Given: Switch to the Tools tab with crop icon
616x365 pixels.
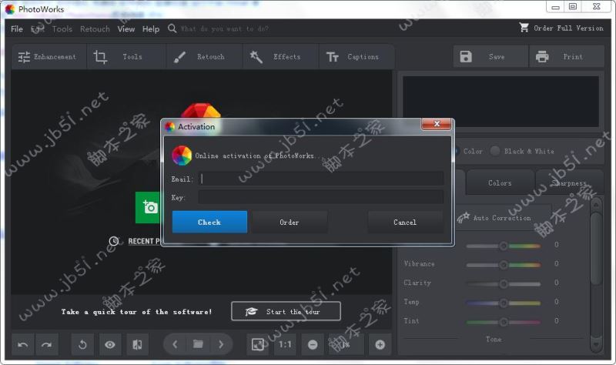Looking at the screenshot, I should coord(126,56).
